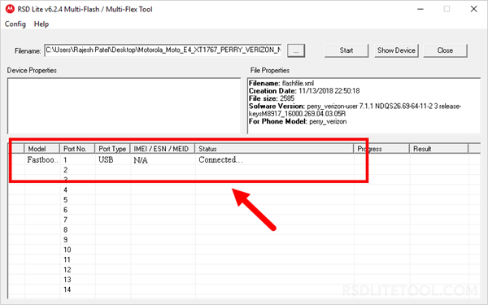Minimize the RSD Lite window
This screenshot has height=305, width=488.
click(420, 9)
